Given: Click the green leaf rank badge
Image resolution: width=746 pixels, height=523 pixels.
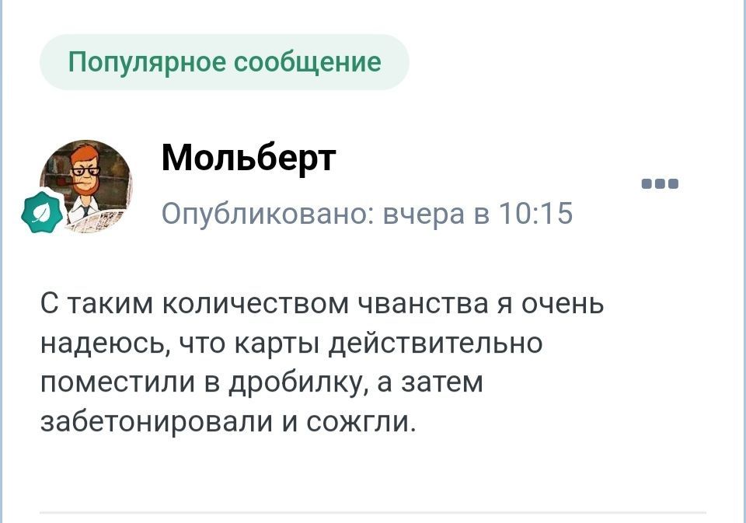Looking at the screenshot, I should pos(42,211).
